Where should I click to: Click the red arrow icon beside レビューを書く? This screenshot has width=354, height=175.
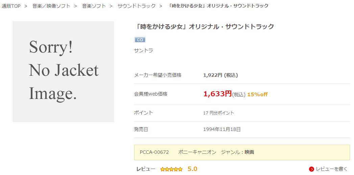pos(311,169)
